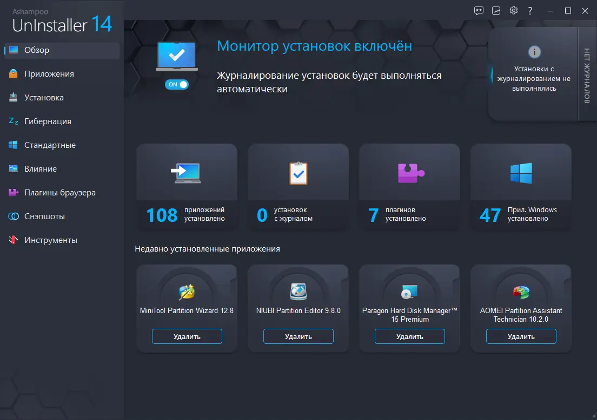The width and height of the screenshot is (597, 420).
Task: Open the Обзор section in sidebar
Action: click(x=62, y=50)
